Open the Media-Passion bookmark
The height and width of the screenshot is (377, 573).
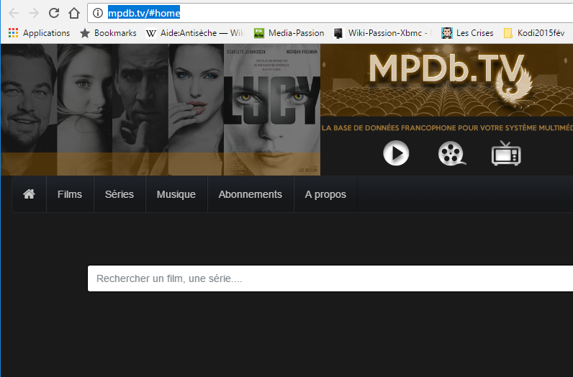tap(289, 33)
